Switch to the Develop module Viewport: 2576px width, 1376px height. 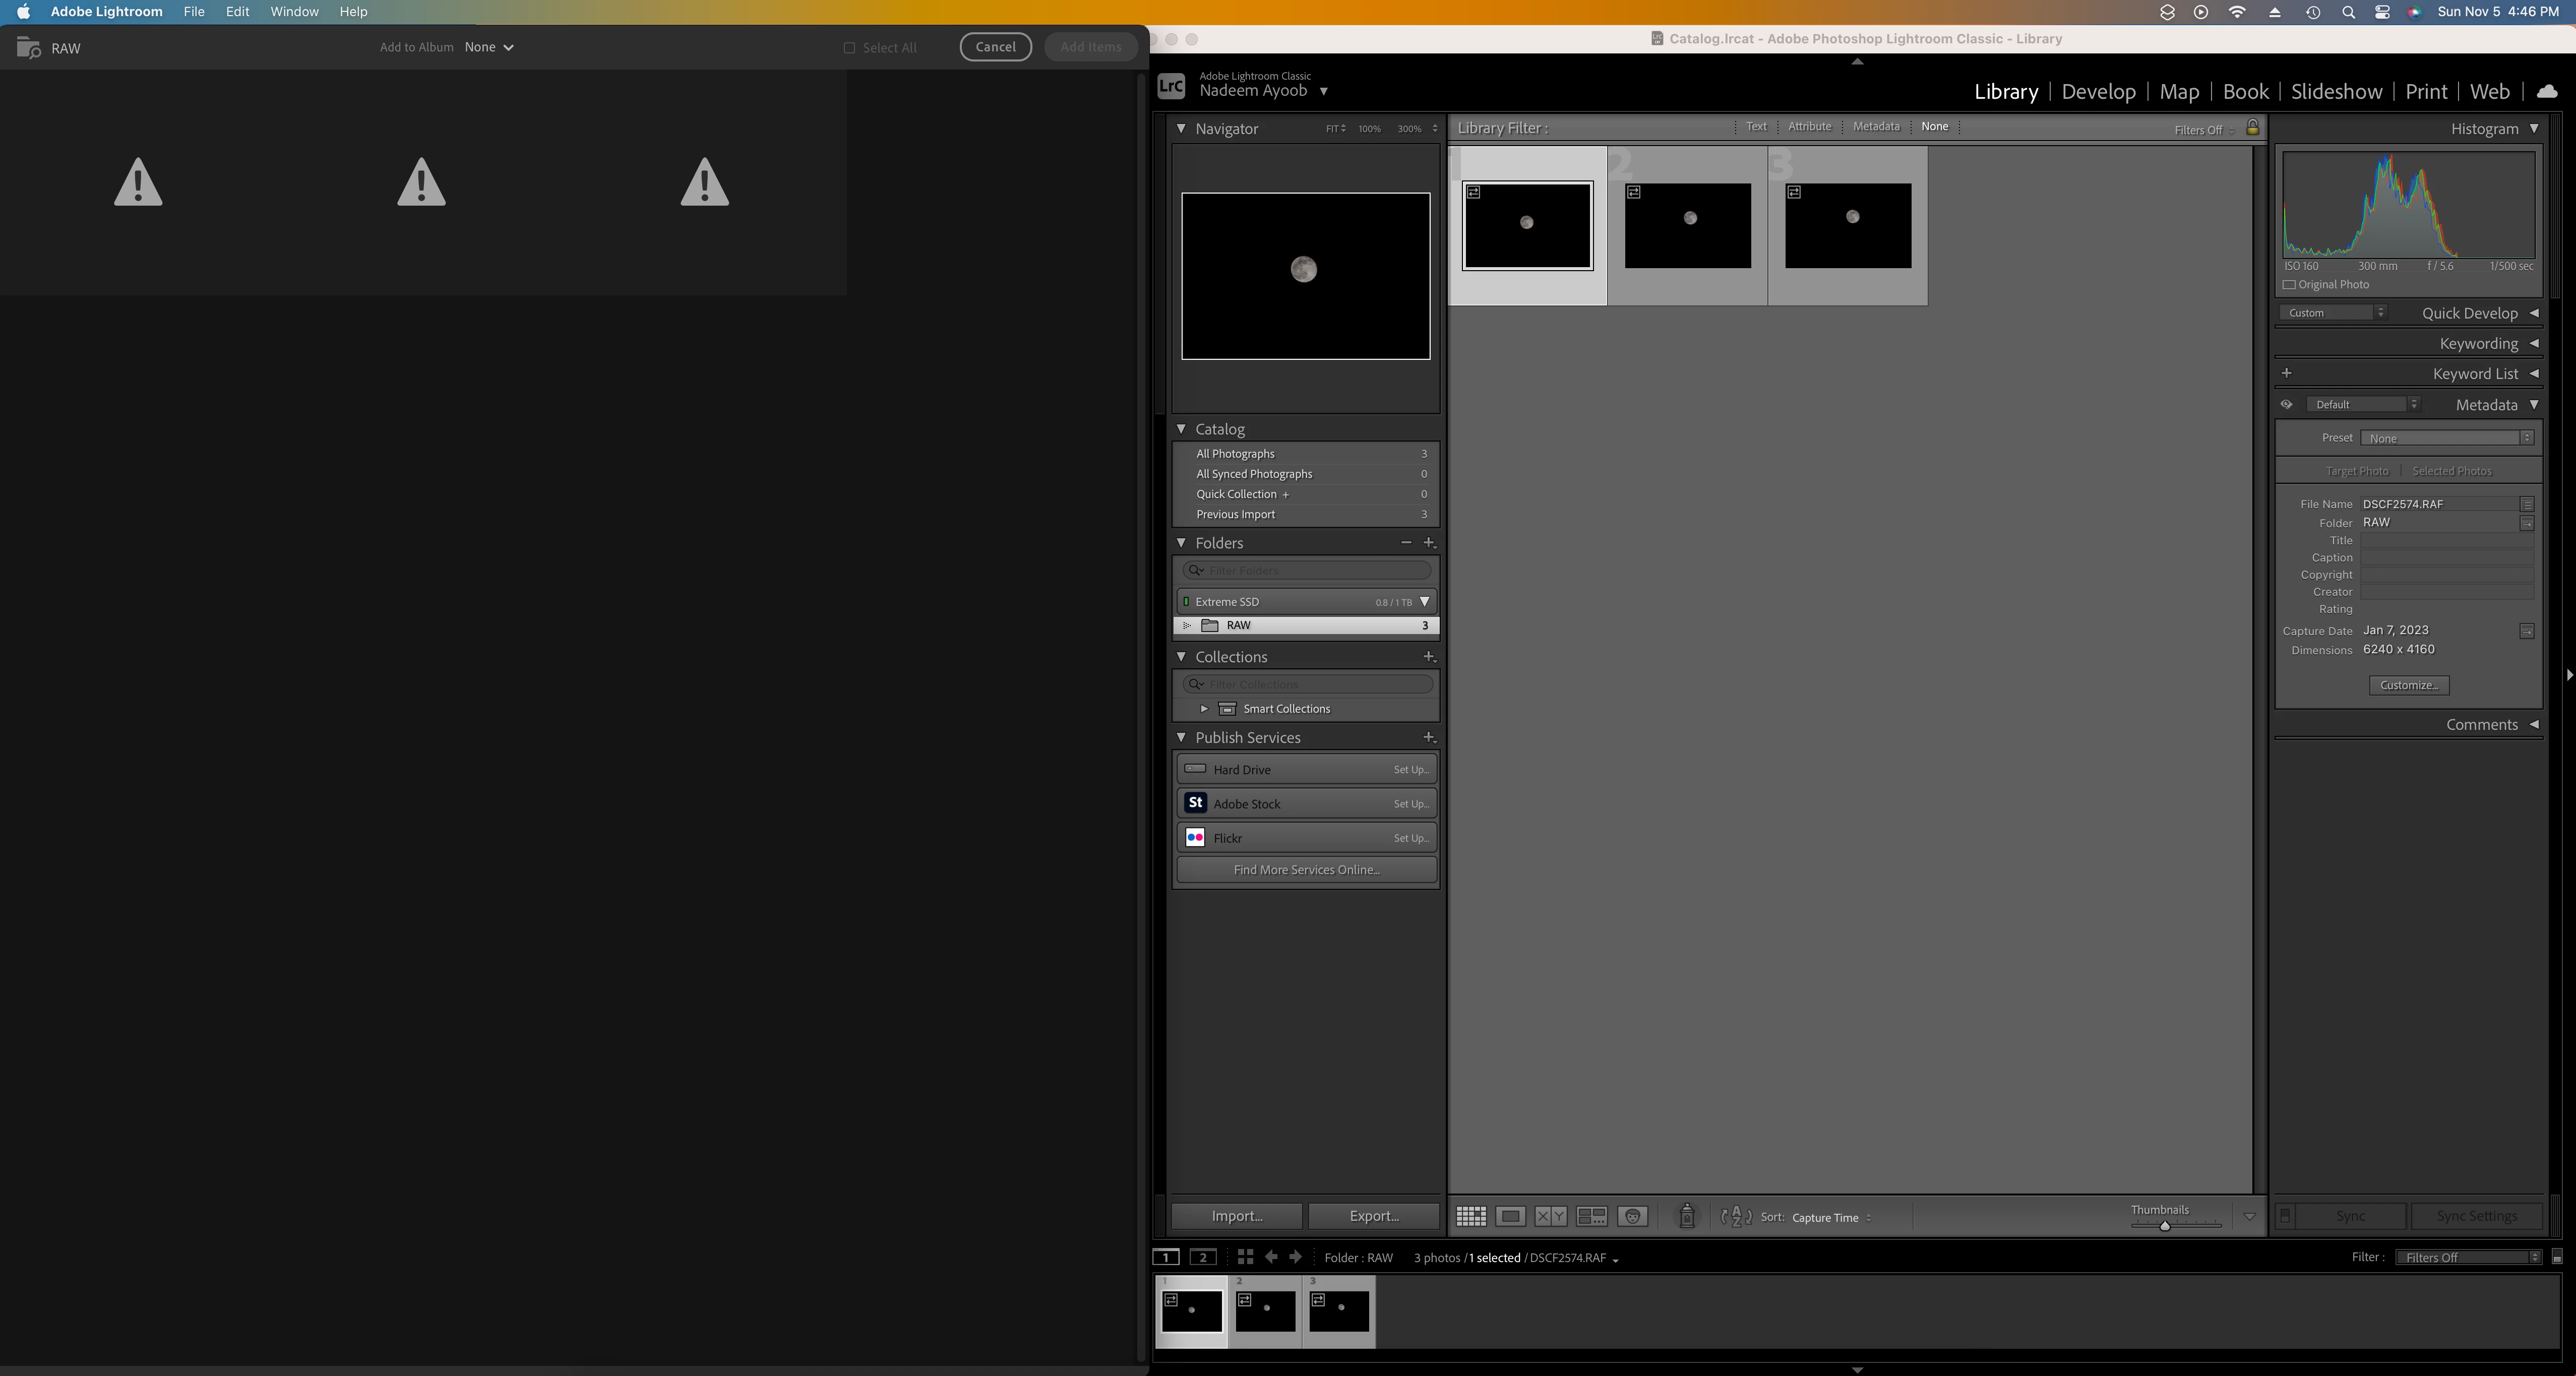(x=2098, y=91)
